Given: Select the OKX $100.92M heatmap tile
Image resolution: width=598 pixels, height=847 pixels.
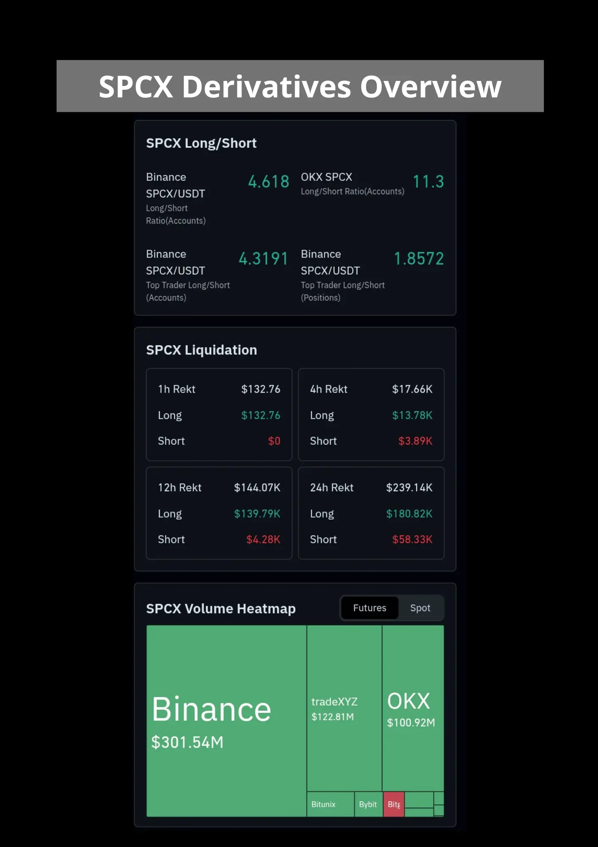Looking at the screenshot, I should pyautogui.click(x=413, y=708).
